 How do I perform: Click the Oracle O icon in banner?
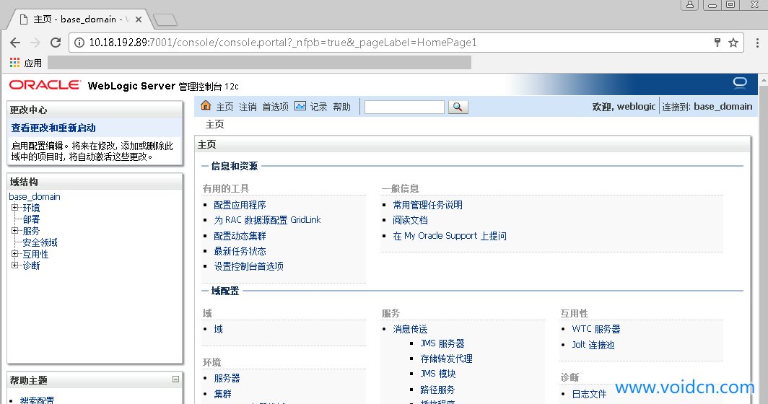click(x=740, y=83)
